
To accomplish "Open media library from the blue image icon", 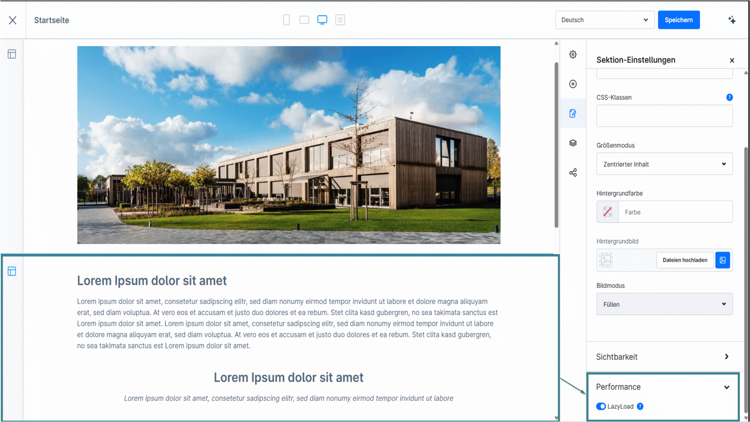I will [722, 260].
